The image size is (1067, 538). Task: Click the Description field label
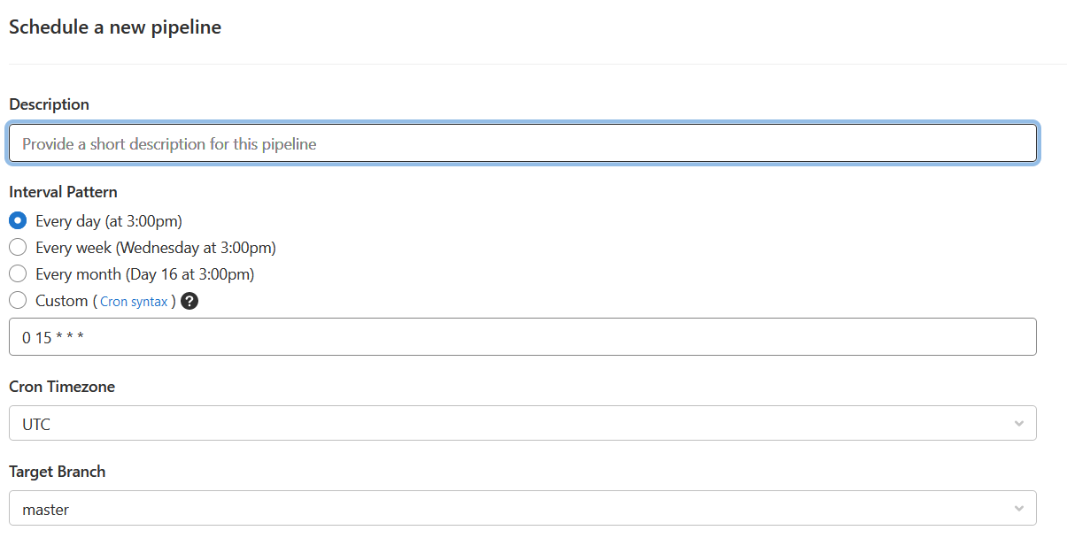tap(50, 104)
